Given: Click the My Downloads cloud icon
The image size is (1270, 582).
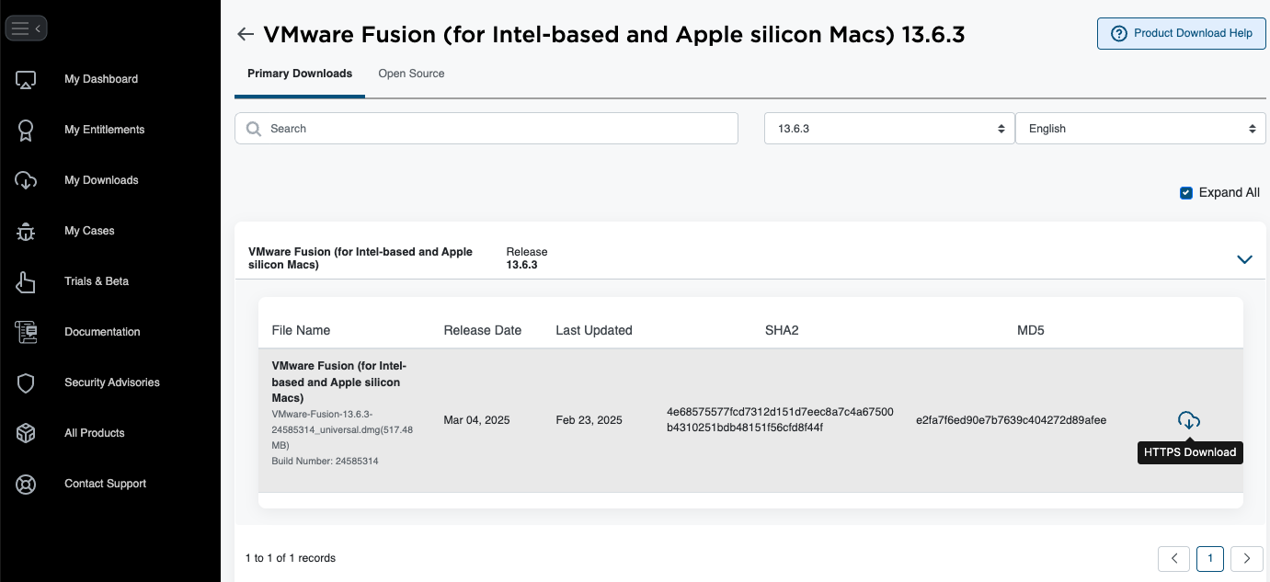Looking at the screenshot, I should (26, 180).
